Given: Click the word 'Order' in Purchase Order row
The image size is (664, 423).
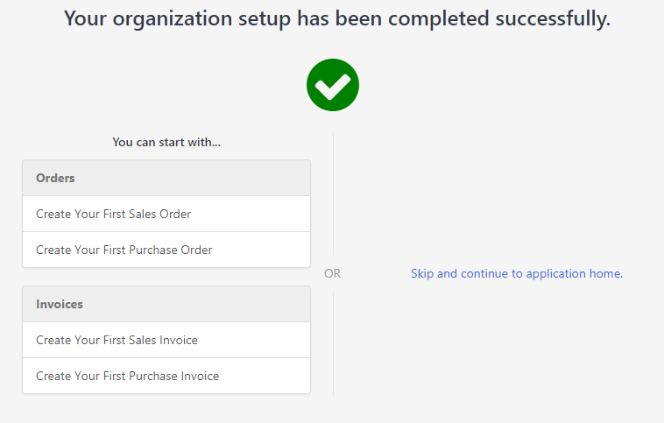Looking at the screenshot, I should (x=196, y=250).
